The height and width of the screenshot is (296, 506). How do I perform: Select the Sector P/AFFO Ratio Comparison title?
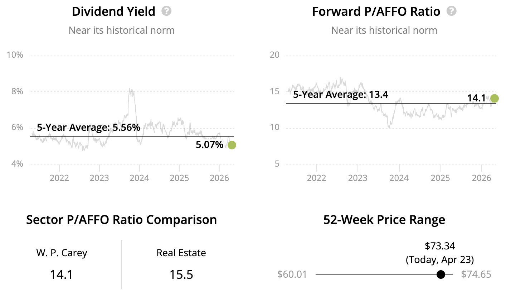(121, 219)
